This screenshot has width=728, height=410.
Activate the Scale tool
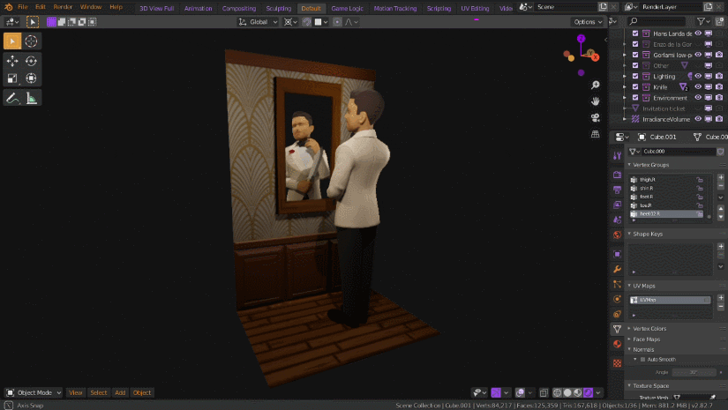click(x=12, y=78)
